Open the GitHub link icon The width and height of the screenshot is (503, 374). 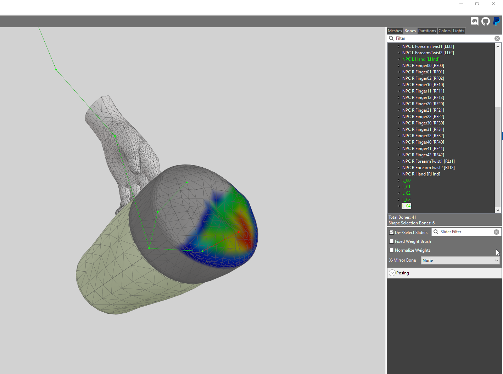486,21
